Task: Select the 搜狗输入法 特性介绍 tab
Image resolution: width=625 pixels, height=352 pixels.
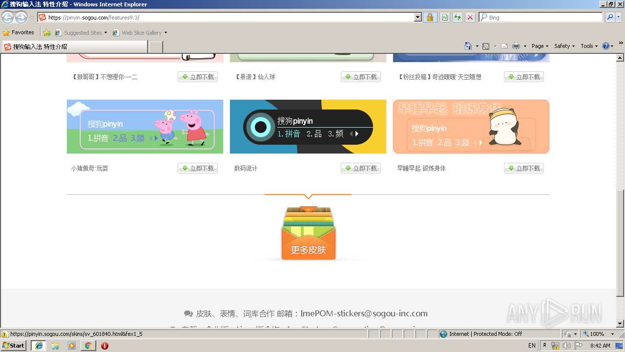Action: tap(74, 46)
